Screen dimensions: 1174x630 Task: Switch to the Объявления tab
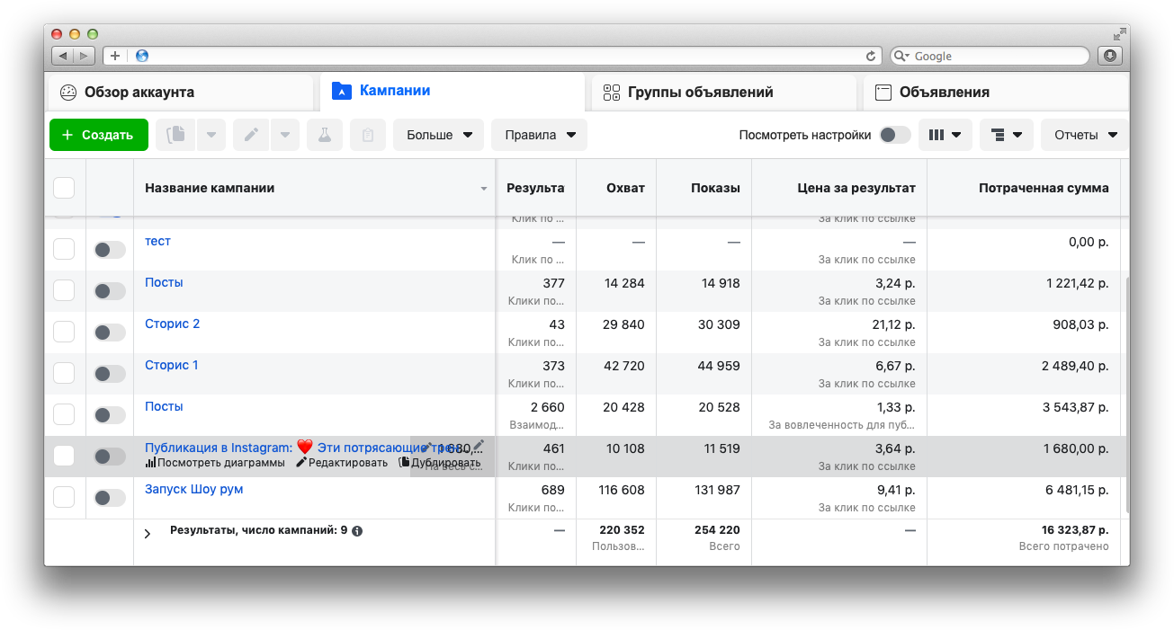995,92
